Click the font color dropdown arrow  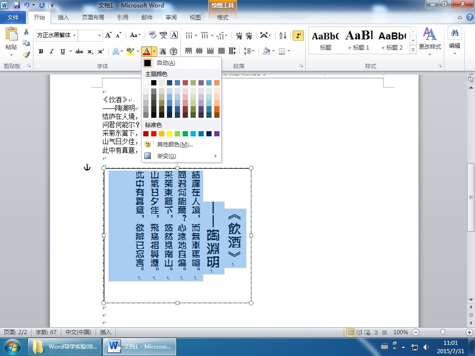[x=154, y=51]
